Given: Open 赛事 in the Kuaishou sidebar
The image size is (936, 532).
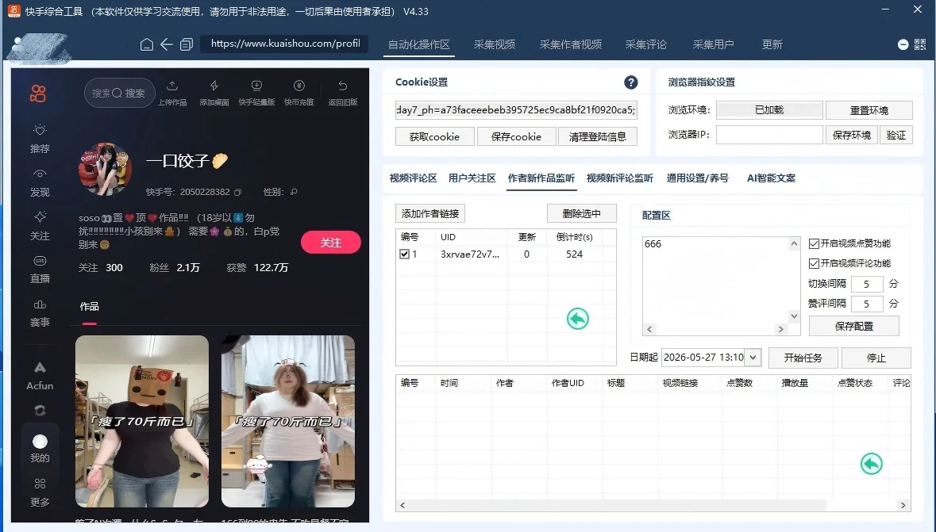Looking at the screenshot, I should point(40,313).
